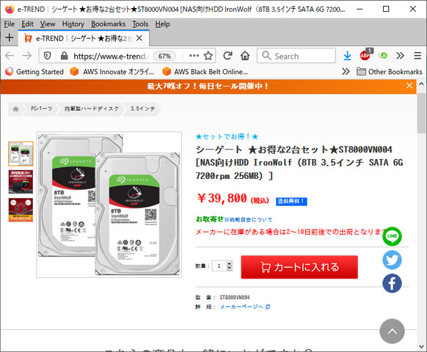Viewport: 427px width, 352px height.
Task: Click the green JS toggle extension icon
Action: pos(382,56)
